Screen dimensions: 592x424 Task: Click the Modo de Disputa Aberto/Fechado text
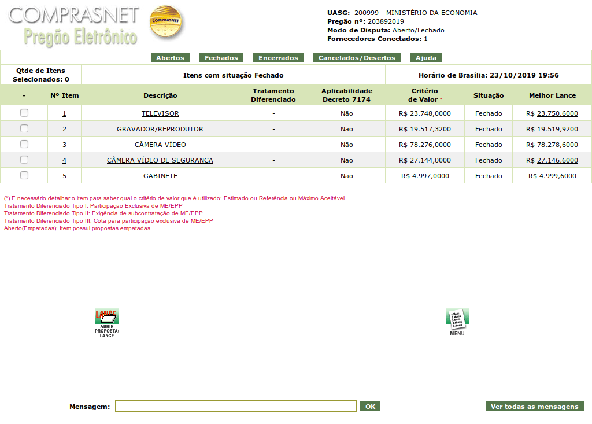point(386,30)
